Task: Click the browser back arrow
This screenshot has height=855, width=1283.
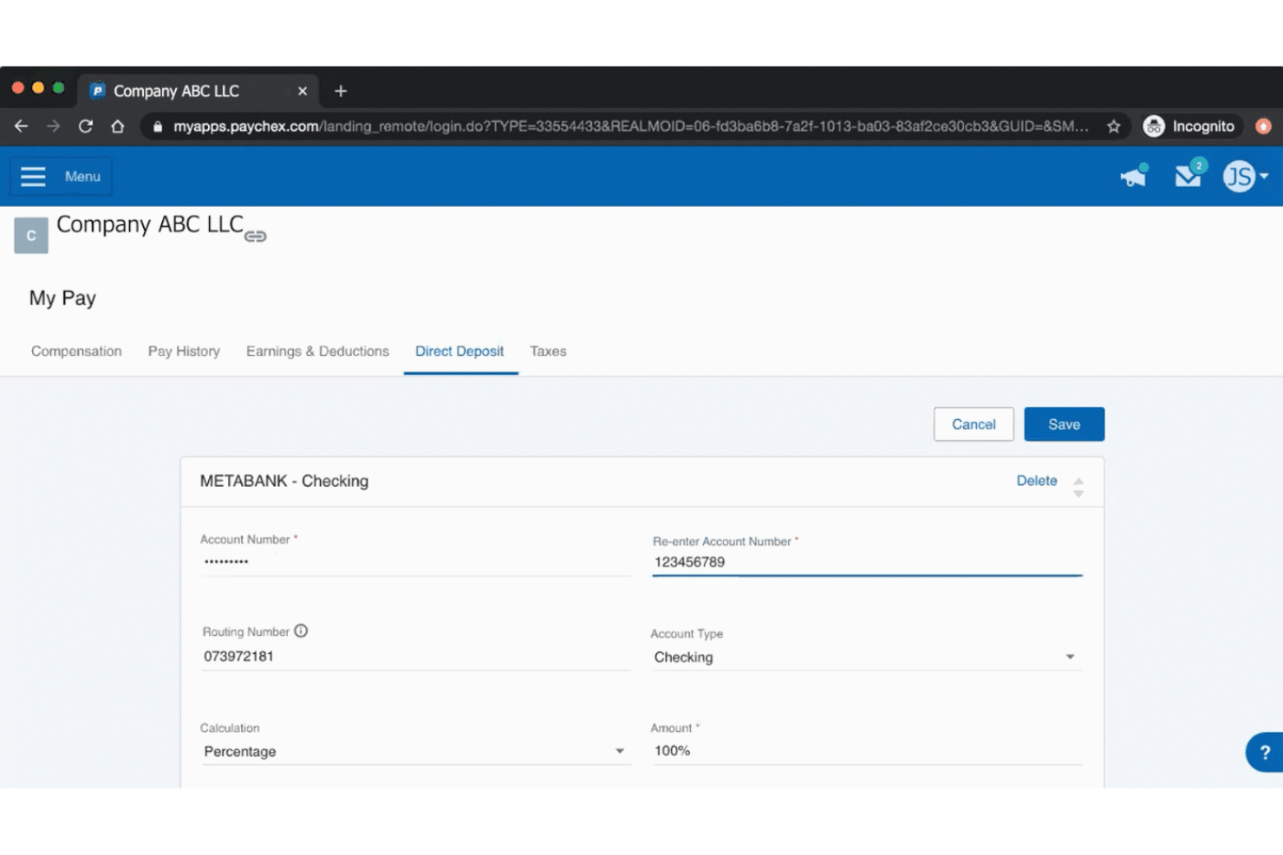Action: 22,126
